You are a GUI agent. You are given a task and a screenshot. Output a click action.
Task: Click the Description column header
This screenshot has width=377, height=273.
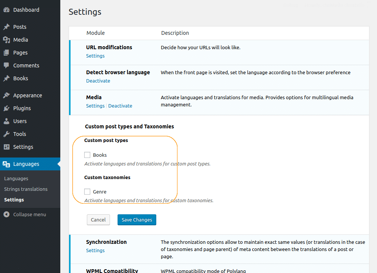click(x=175, y=33)
